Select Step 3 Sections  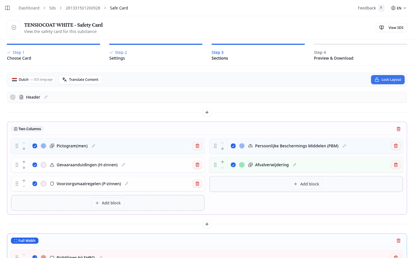(x=258, y=52)
